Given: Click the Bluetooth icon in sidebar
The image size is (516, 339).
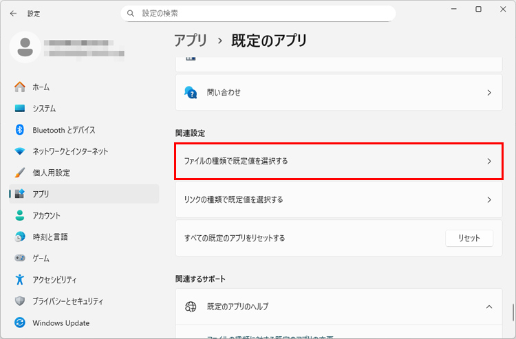Looking at the screenshot, I should click(x=20, y=130).
